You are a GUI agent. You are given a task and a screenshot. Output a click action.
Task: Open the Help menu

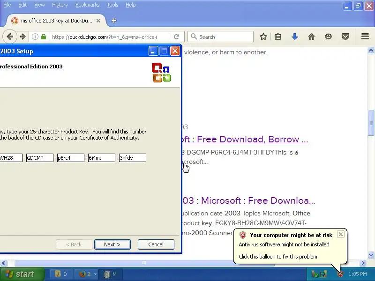pyautogui.click(x=131, y=5)
